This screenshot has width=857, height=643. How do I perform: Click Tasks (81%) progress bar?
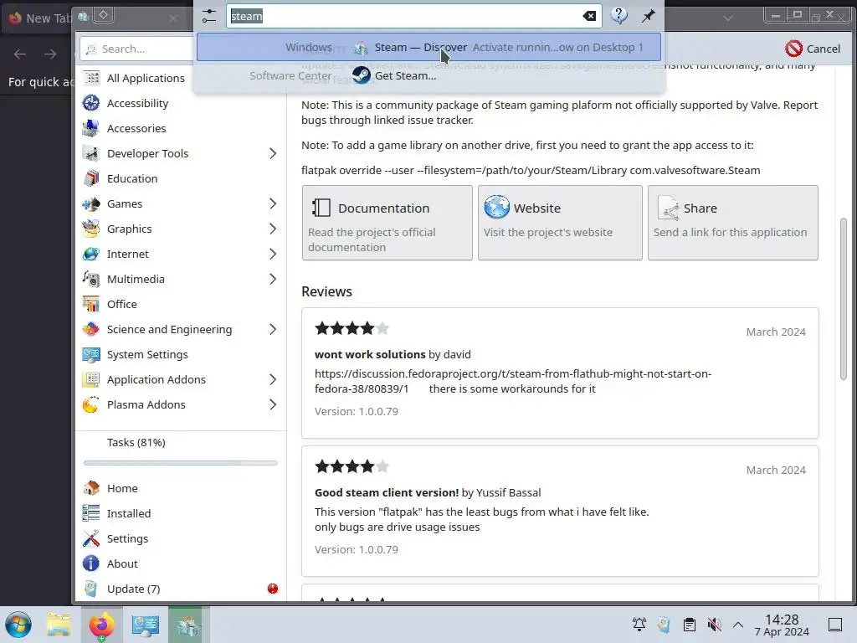(x=181, y=463)
